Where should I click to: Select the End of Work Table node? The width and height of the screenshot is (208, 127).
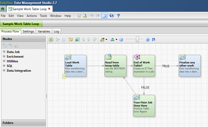(144, 66)
